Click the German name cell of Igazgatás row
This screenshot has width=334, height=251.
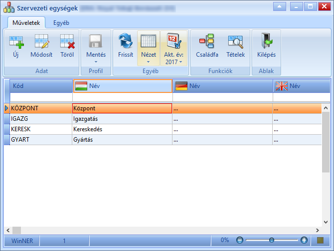222,119
